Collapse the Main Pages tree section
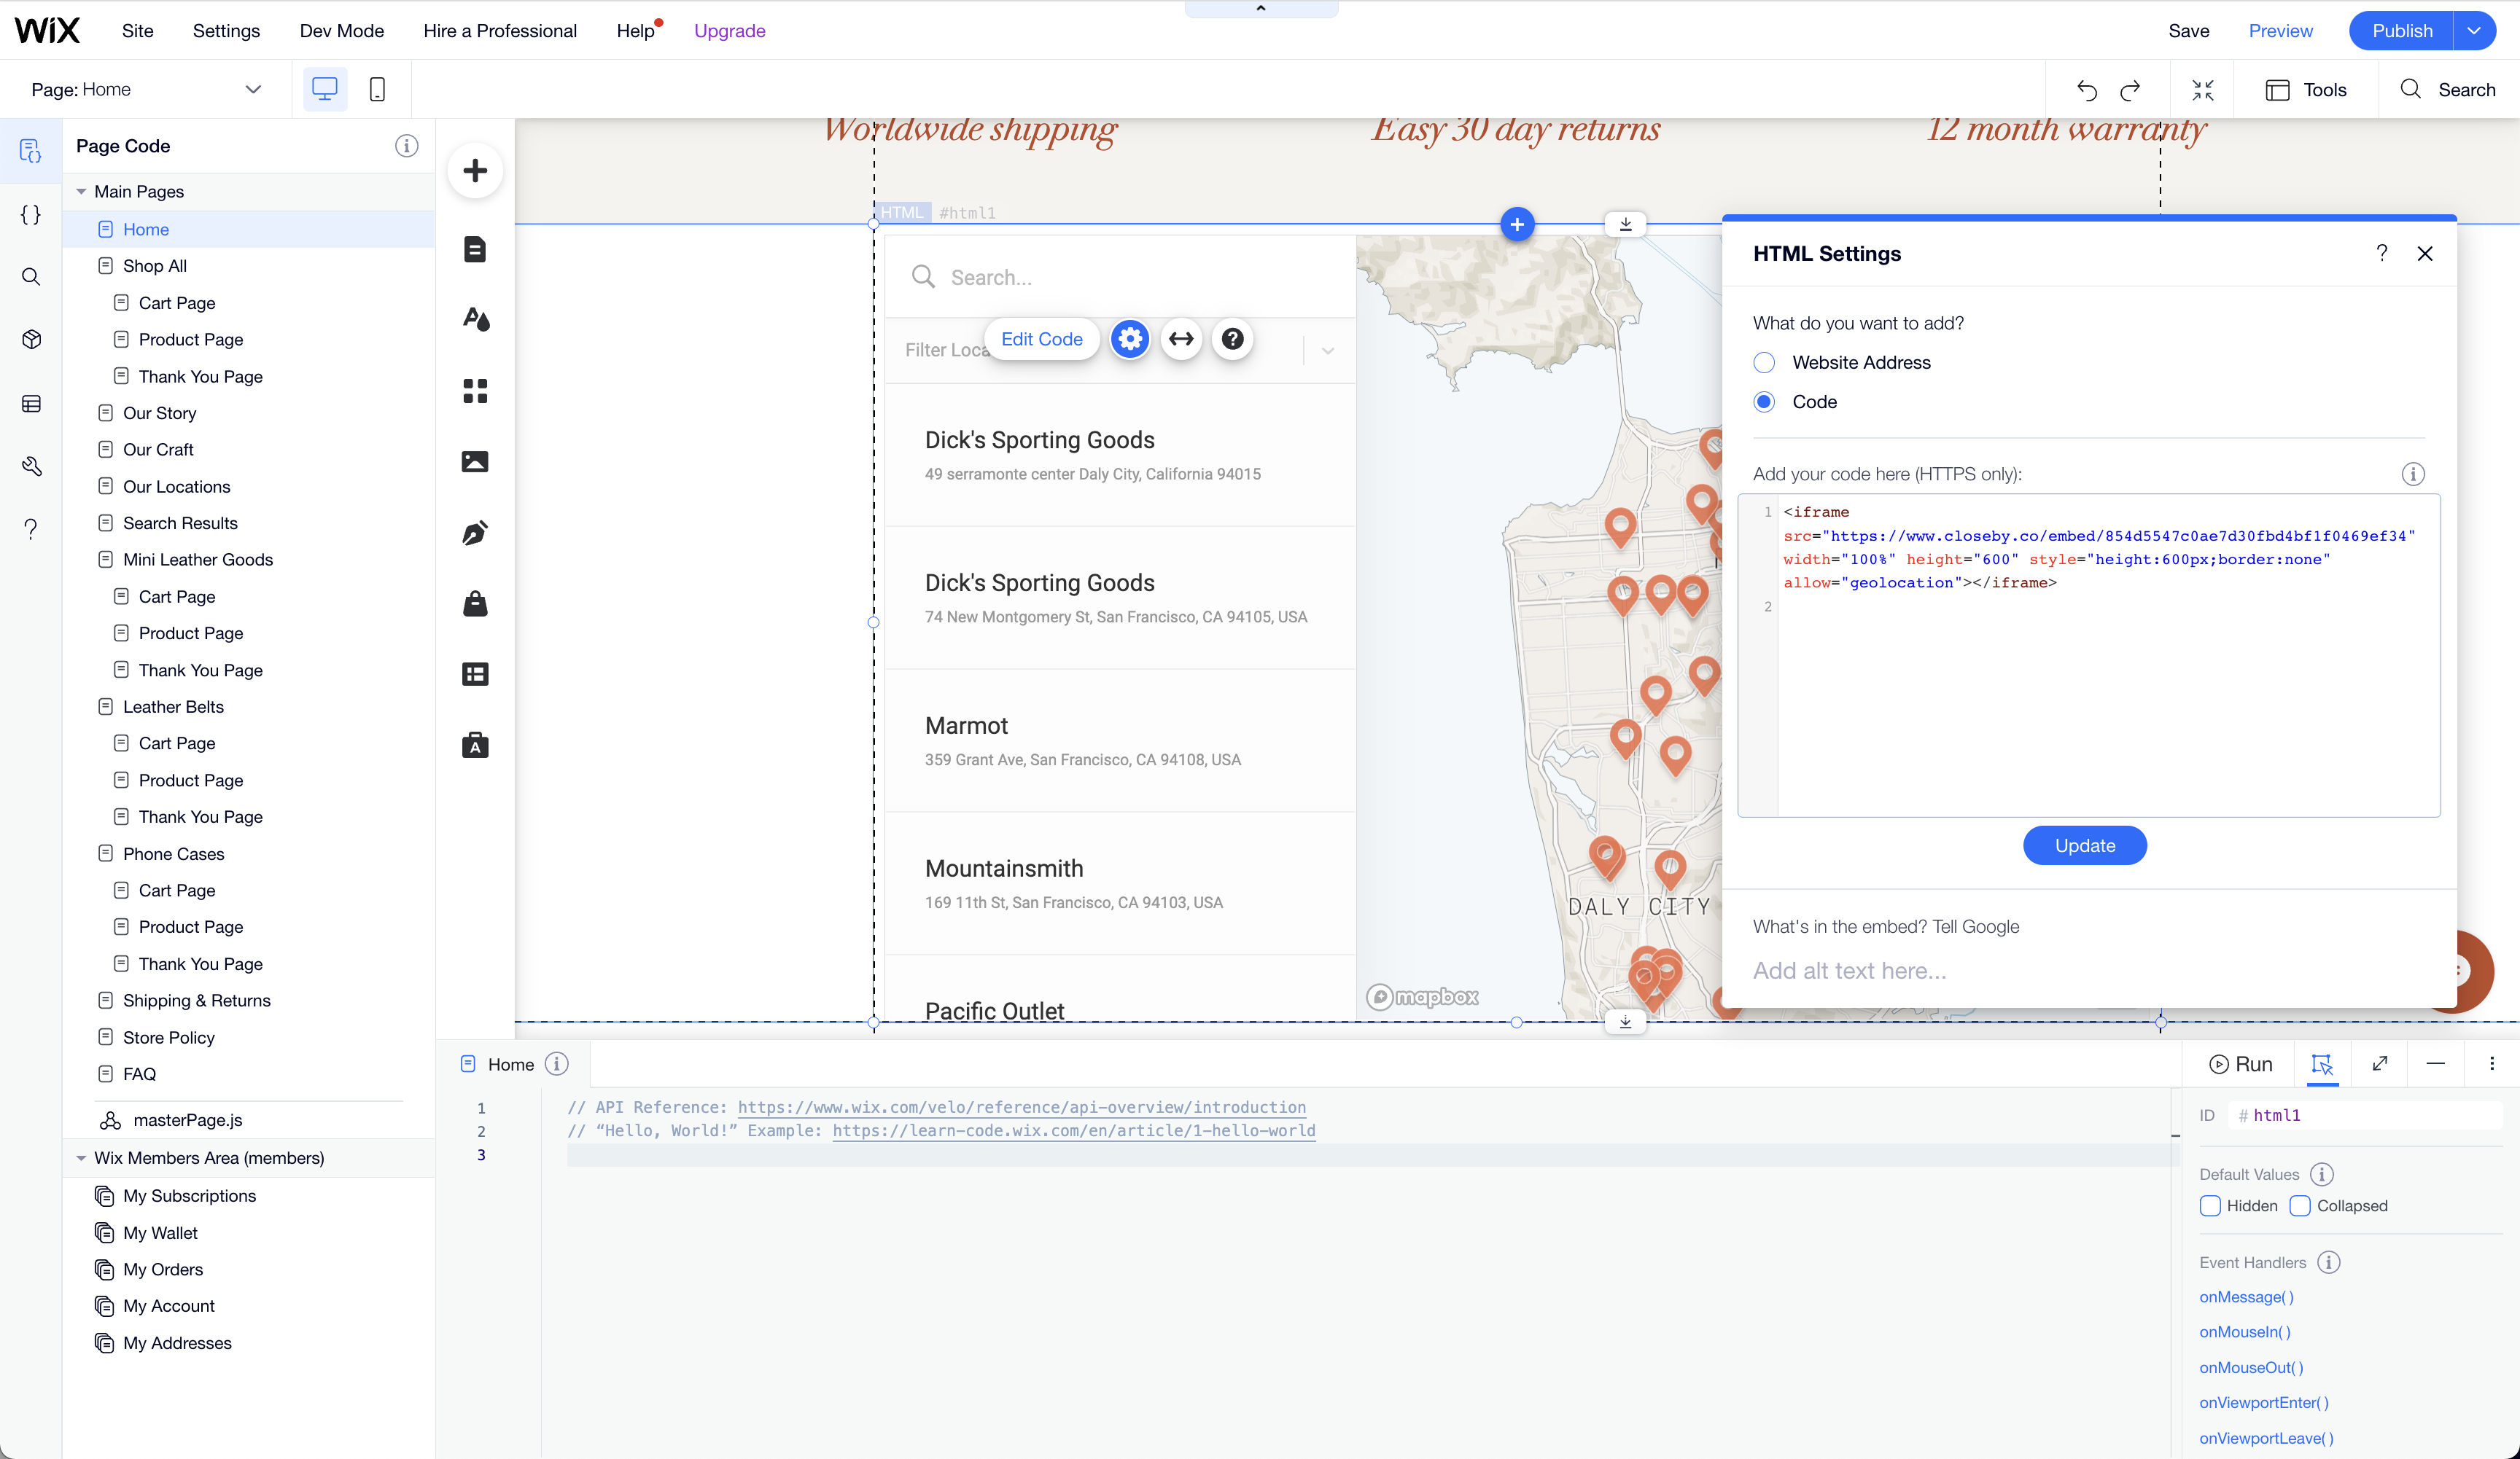The height and width of the screenshot is (1459, 2520). coord(81,192)
